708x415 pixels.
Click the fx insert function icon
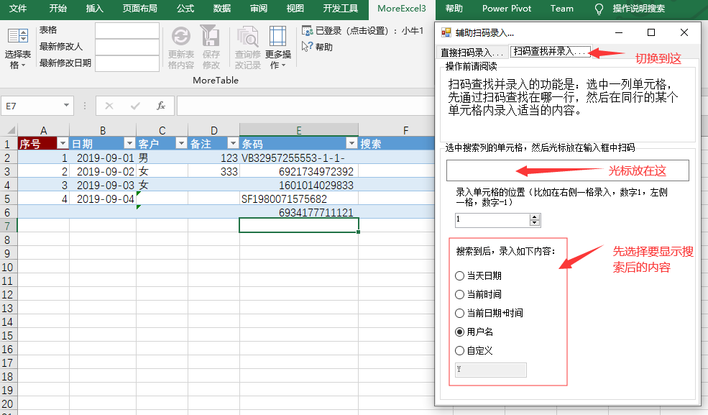click(x=161, y=106)
